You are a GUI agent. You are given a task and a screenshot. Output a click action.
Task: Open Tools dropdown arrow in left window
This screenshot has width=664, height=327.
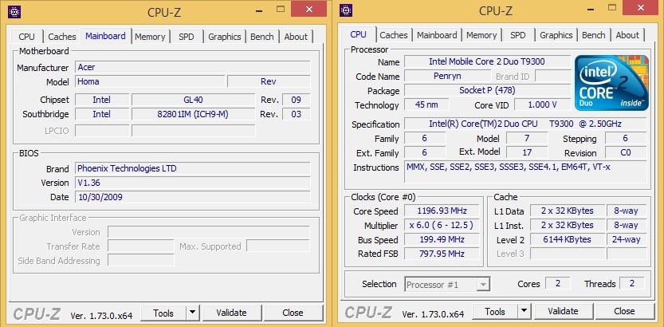click(192, 313)
